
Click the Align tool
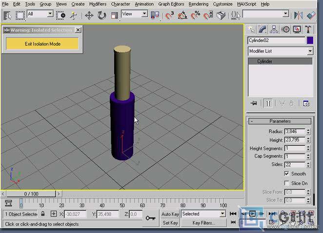click(311, 16)
